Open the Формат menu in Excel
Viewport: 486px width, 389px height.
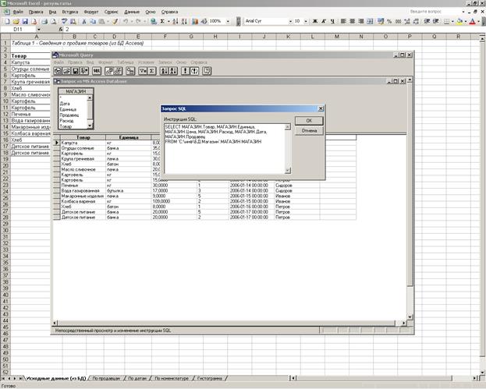point(91,12)
